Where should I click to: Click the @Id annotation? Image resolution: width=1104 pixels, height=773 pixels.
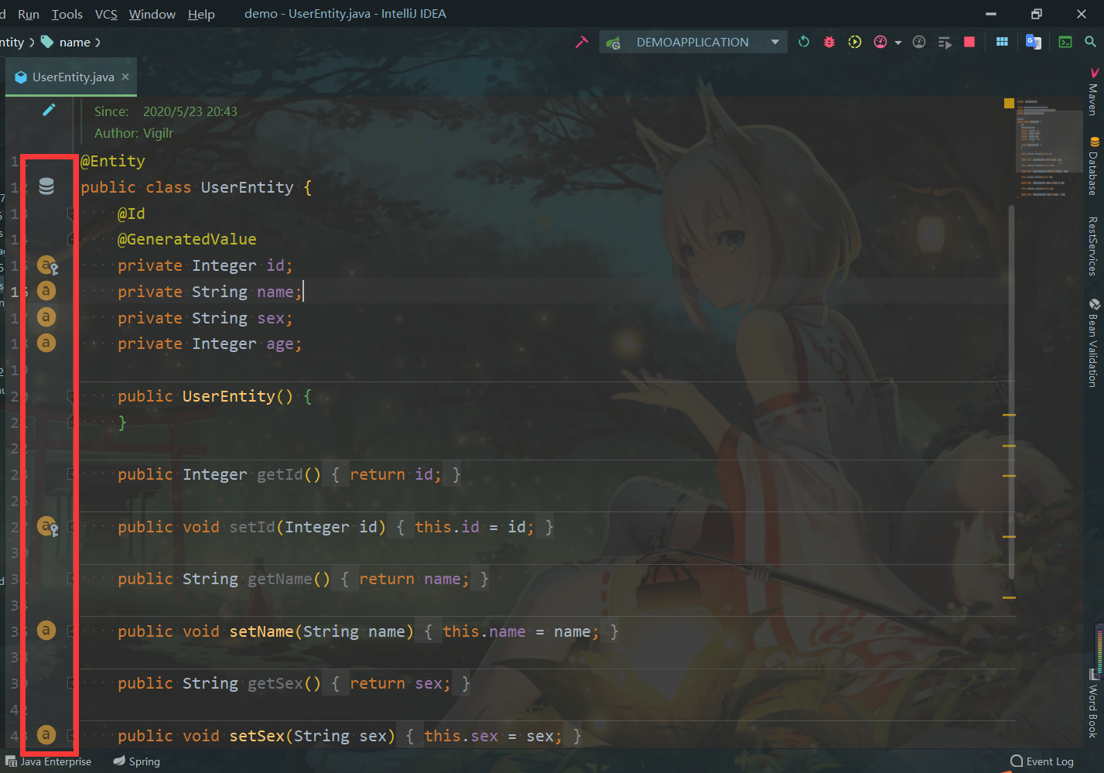(x=132, y=214)
